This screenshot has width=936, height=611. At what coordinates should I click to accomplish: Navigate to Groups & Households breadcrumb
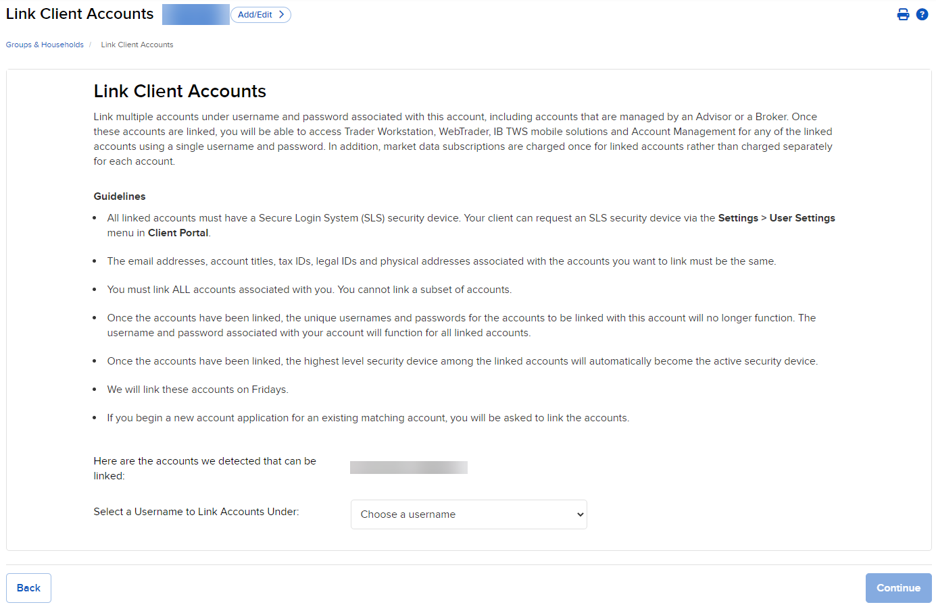[x=44, y=44]
